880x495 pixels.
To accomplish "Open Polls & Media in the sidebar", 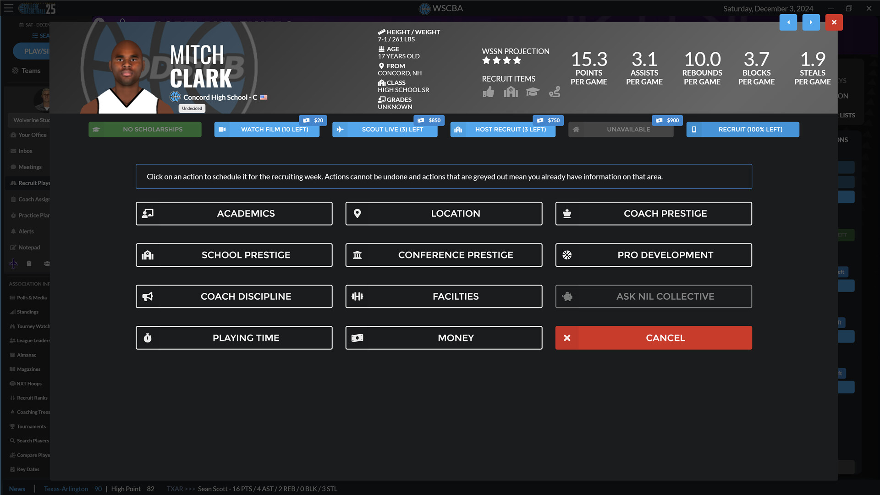I will coord(30,297).
